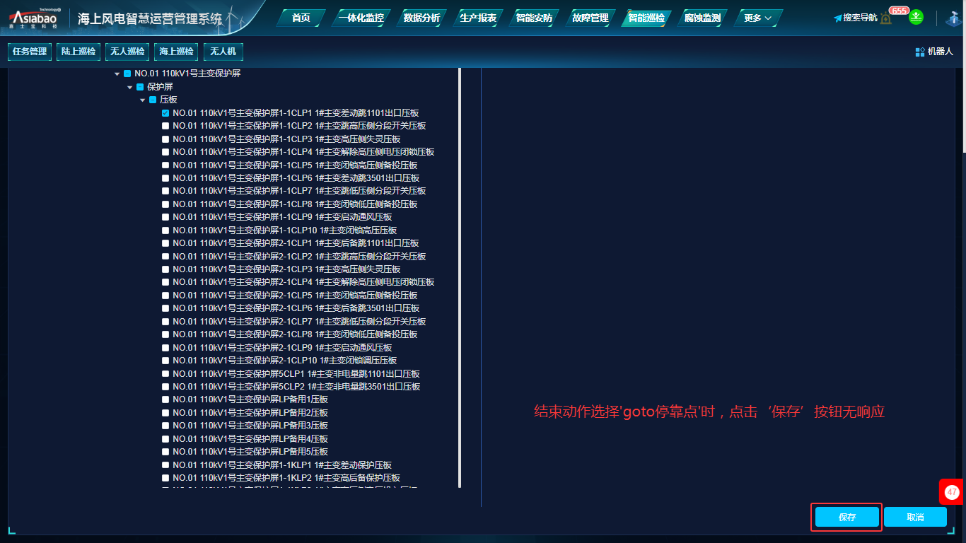Collapse the NO.01 110kV1号主变保护屏 tree node
The width and height of the screenshot is (966, 543).
click(117, 74)
